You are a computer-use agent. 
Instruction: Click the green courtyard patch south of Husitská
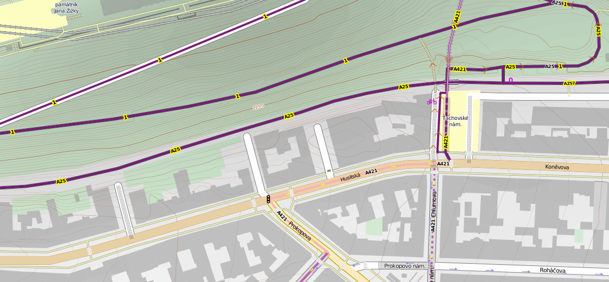tap(374, 227)
